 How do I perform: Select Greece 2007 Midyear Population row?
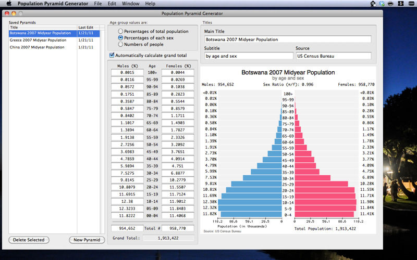pos(54,40)
